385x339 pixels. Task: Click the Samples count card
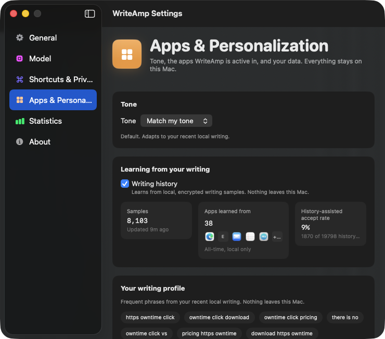click(x=157, y=220)
